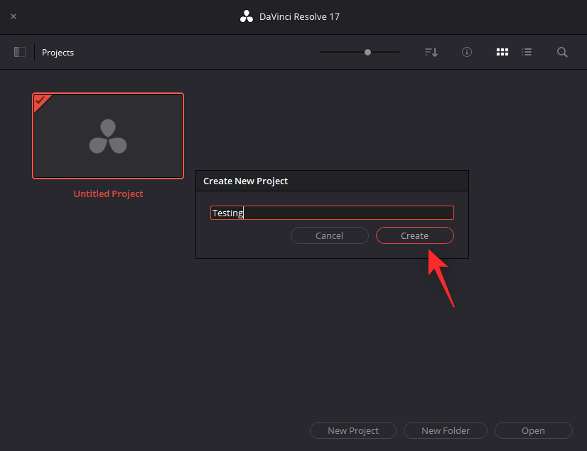This screenshot has width=587, height=451.
Task: Click the Projects heading label
Action: (58, 53)
